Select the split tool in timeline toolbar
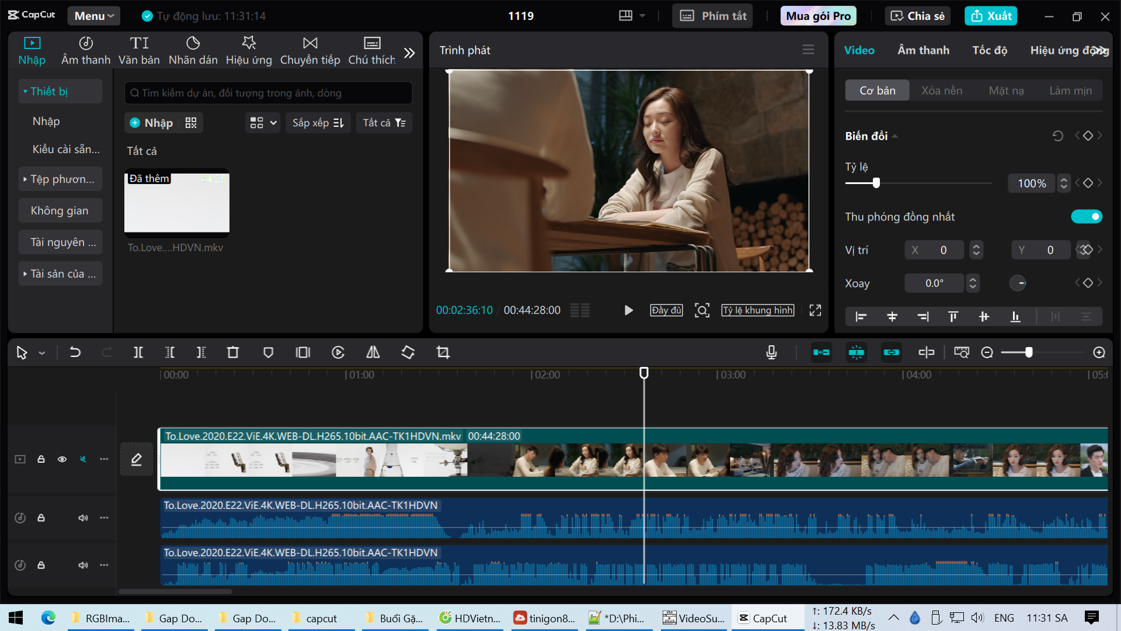Viewport: 1121px width, 631px height. point(138,352)
